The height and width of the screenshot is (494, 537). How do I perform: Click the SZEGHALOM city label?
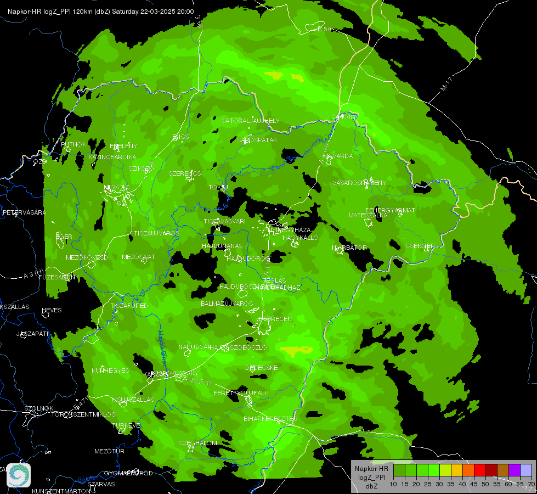(x=198, y=444)
